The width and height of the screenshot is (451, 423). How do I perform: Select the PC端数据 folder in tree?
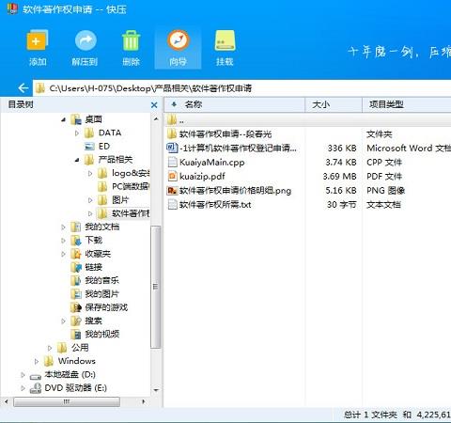(x=131, y=186)
